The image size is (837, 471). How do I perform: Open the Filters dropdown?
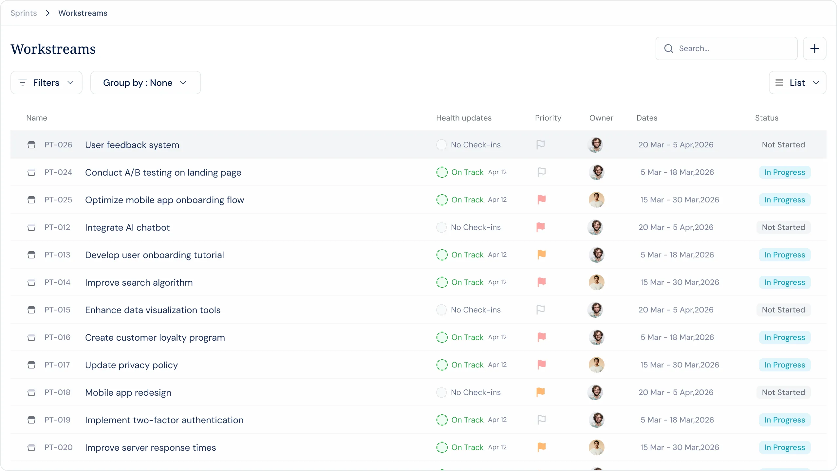click(x=46, y=83)
